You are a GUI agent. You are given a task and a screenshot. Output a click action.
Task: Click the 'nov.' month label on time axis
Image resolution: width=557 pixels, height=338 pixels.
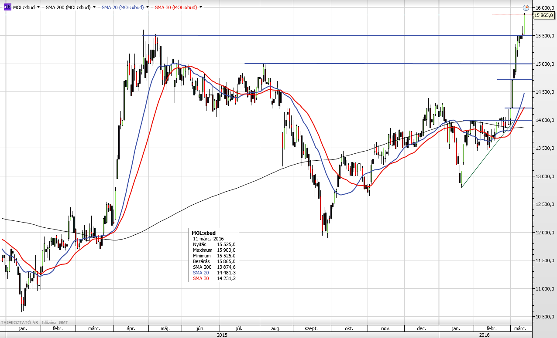coord(385,328)
